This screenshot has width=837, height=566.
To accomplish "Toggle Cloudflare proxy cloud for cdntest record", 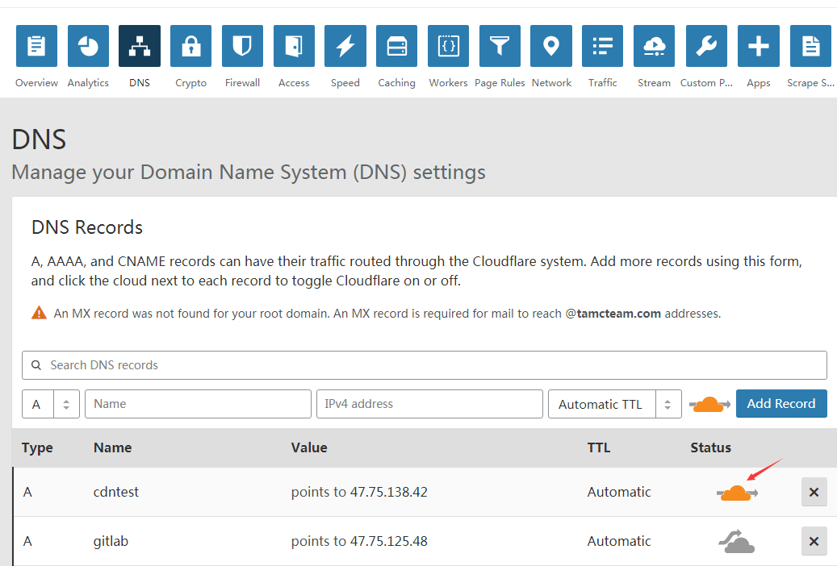I will pyautogui.click(x=736, y=493).
